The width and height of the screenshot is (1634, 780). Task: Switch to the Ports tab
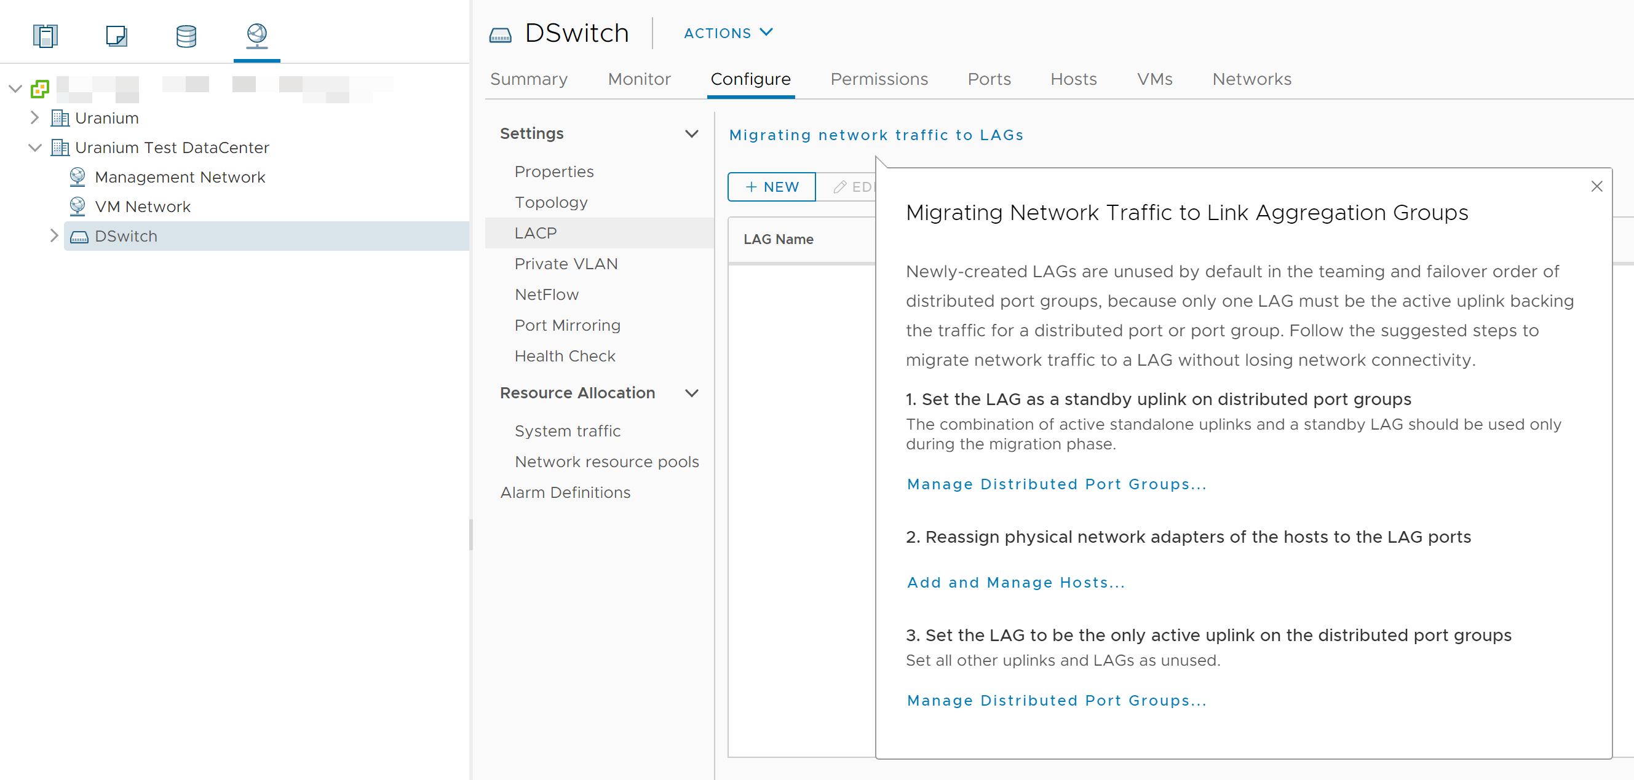pyautogui.click(x=988, y=79)
